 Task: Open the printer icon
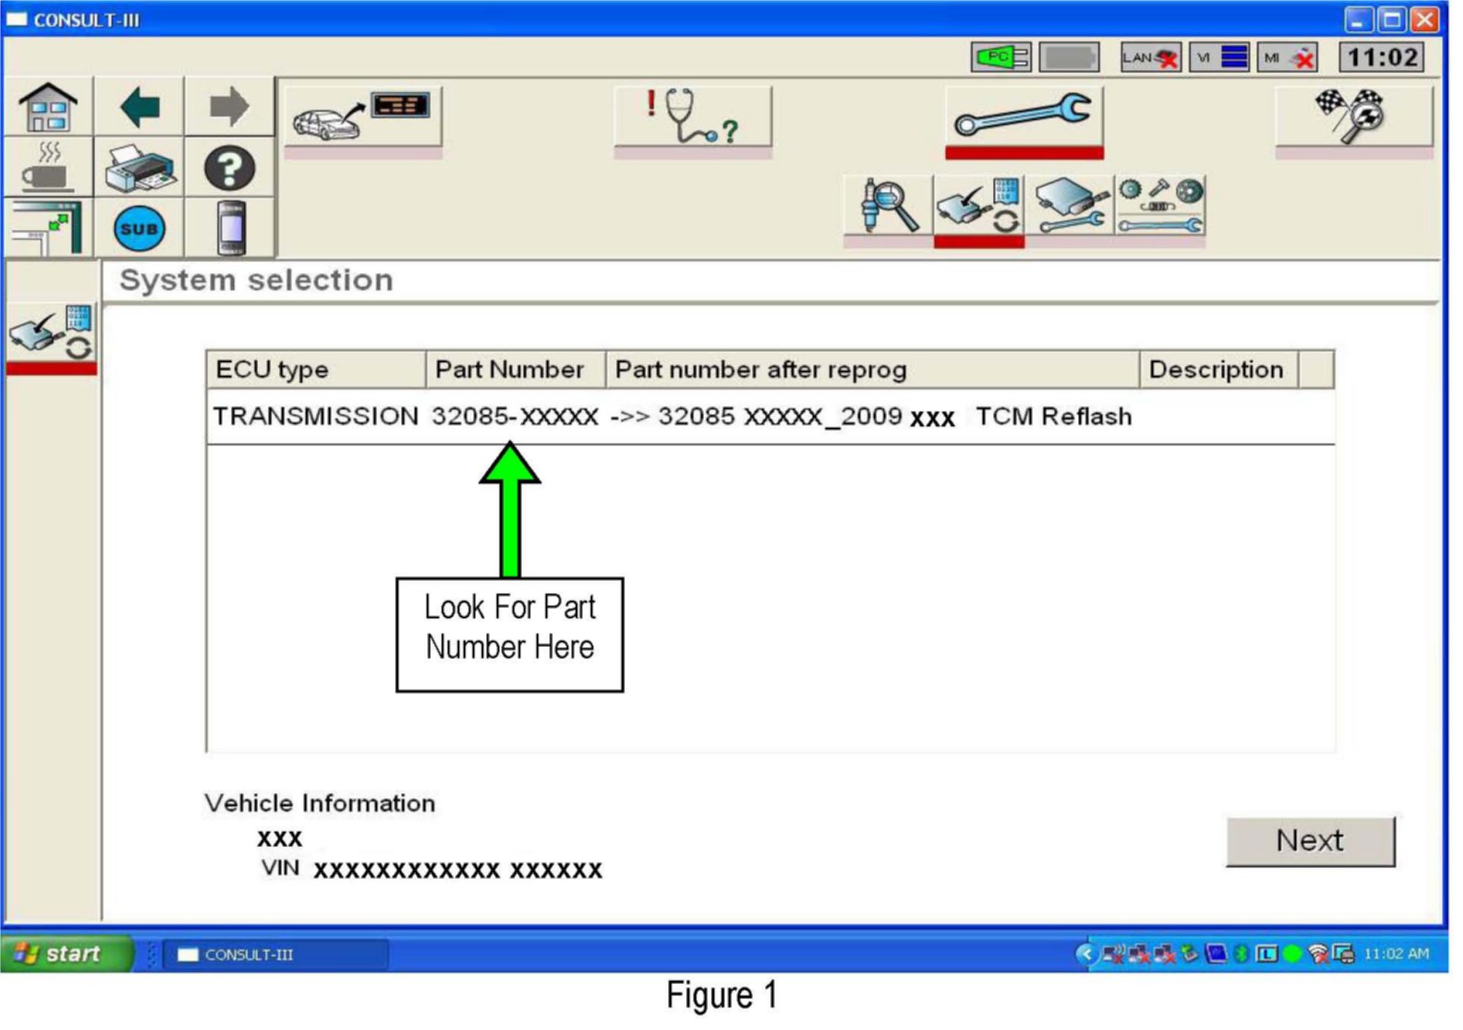pyautogui.click(x=139, y=168)
